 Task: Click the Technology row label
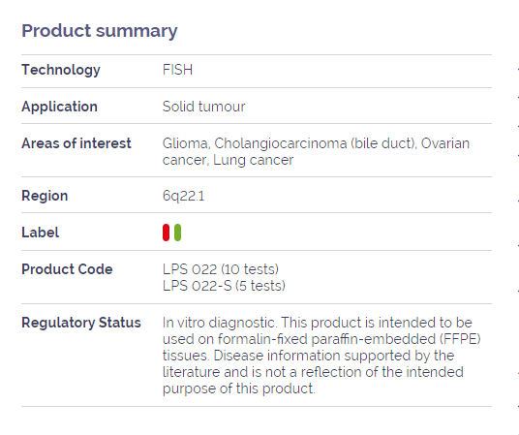pos(61,70)
